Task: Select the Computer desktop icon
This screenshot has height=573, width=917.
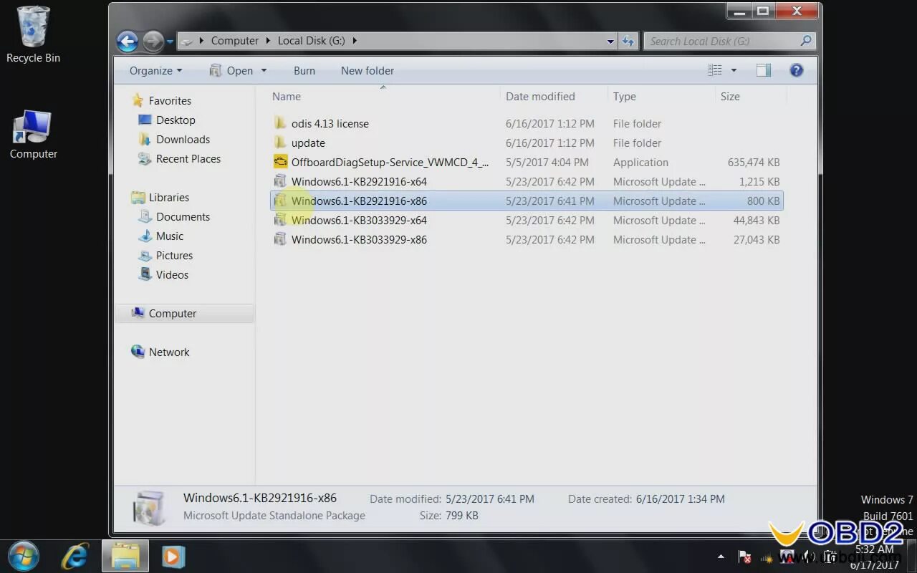Action: 33,135
